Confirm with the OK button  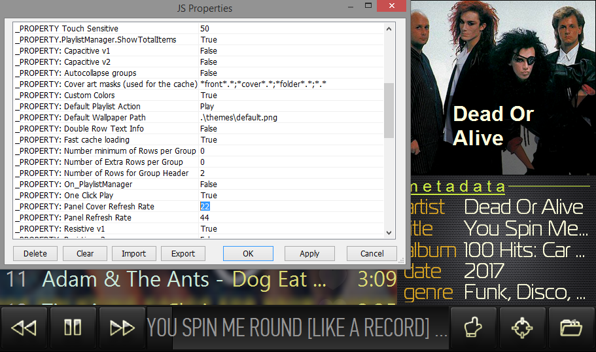248,254
